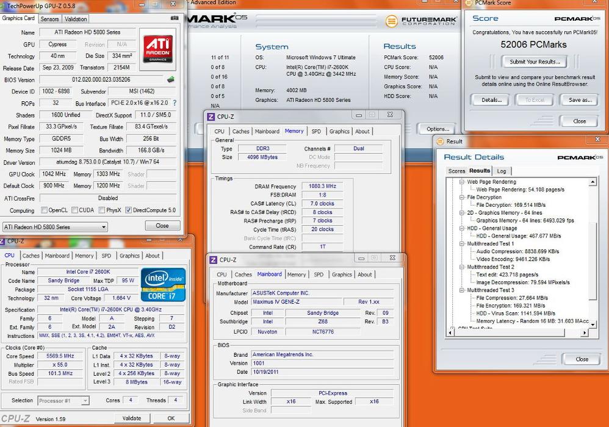Click the To Excel button
Screen dimensions: 609x427
coord(535,100)
